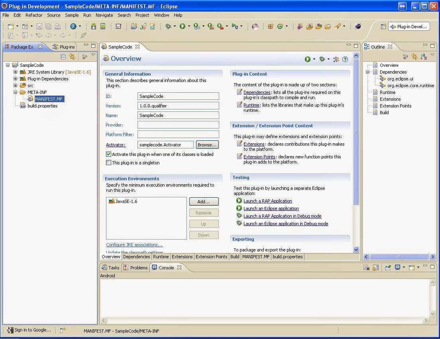The height and width of the screenshot is (339, 440).
Task: Click the Version input field
Action: 178,105
